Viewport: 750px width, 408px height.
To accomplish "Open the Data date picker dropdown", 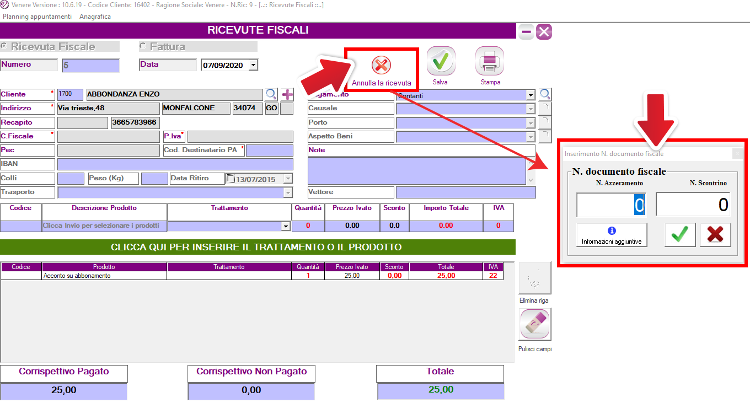I will (253, 65).
